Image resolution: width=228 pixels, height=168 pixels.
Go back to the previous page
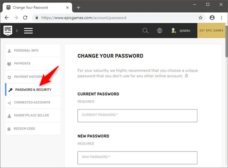click(7, 18)
